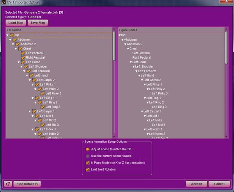
Task: Click the Figure Nodes scrollbar thumb
Action: [x=226, y=48]
